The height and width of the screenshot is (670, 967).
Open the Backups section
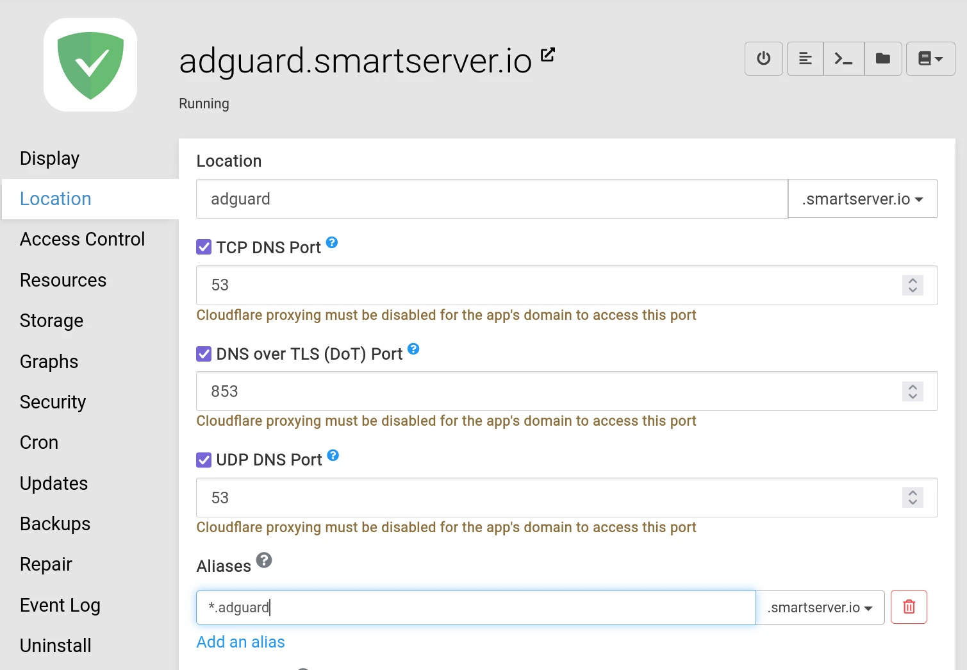[54, 523]
